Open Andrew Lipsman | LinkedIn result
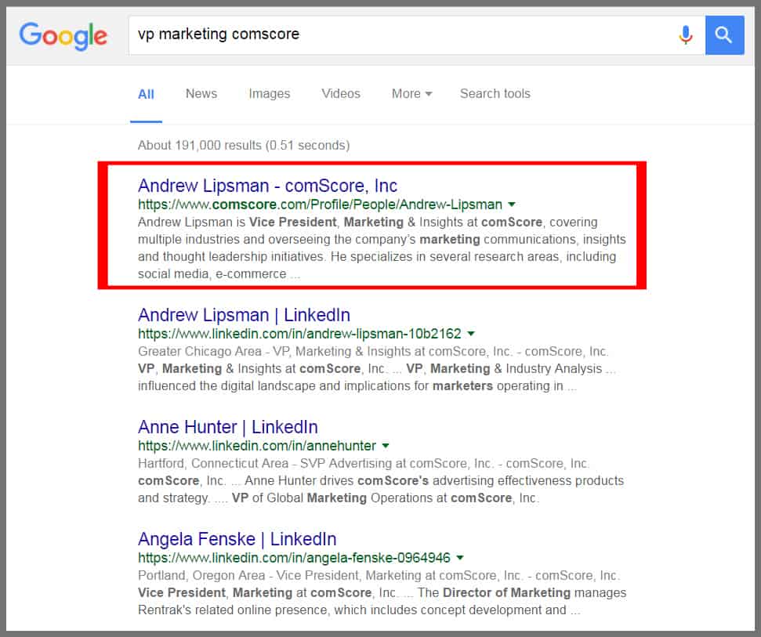761x637 pixels. 244,315
